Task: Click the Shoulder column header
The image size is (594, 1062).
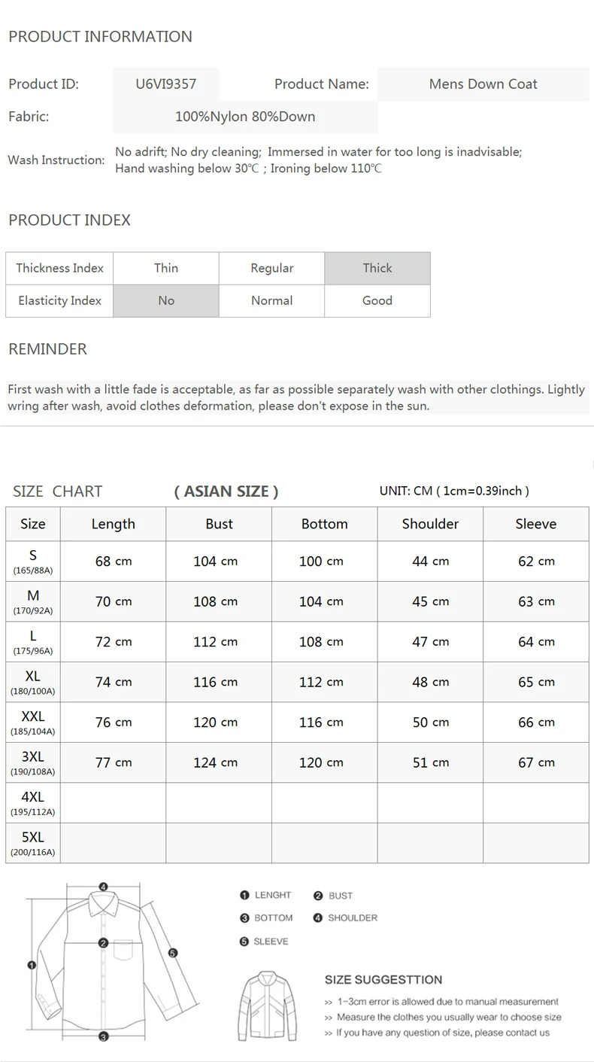Action: click(x=430, y=524)
